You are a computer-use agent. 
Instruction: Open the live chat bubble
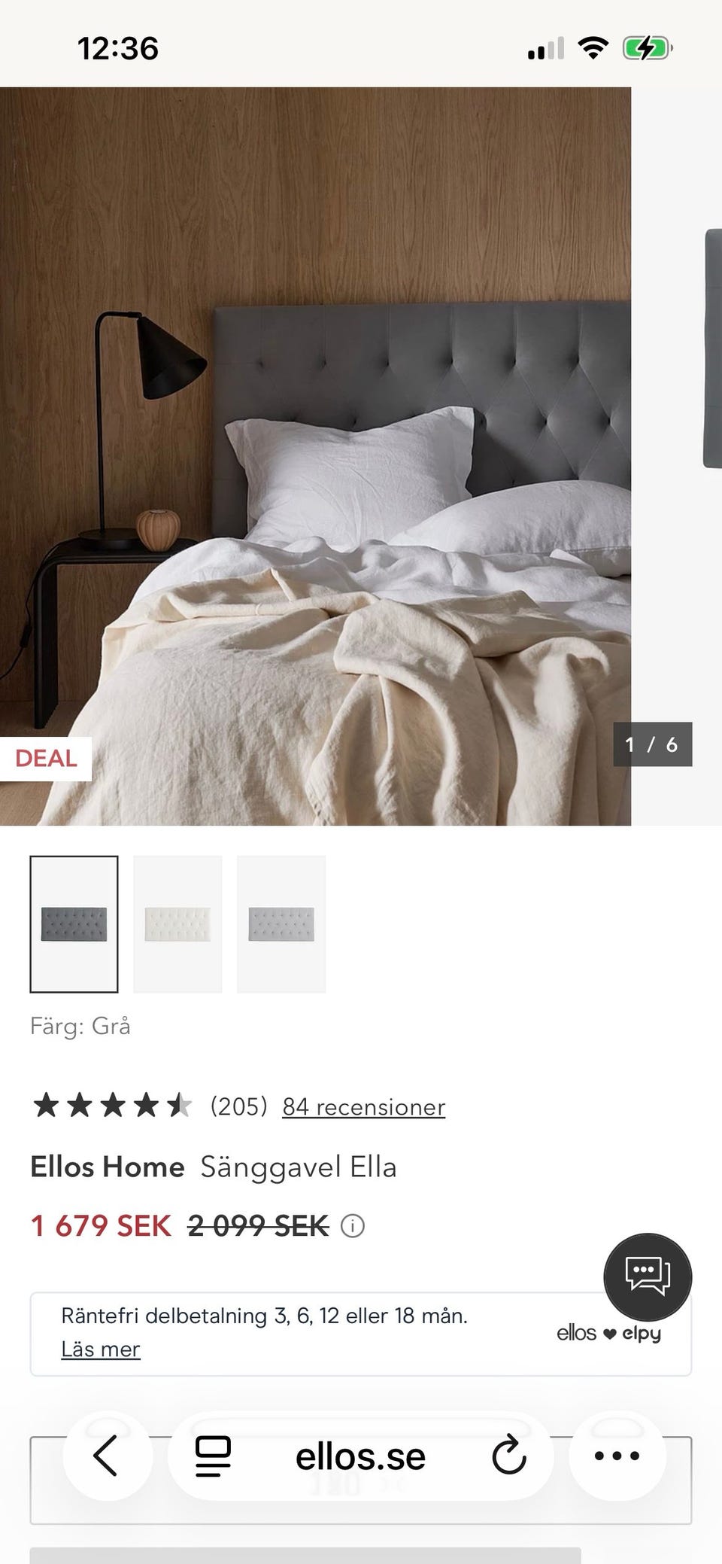pos(648,1276)
